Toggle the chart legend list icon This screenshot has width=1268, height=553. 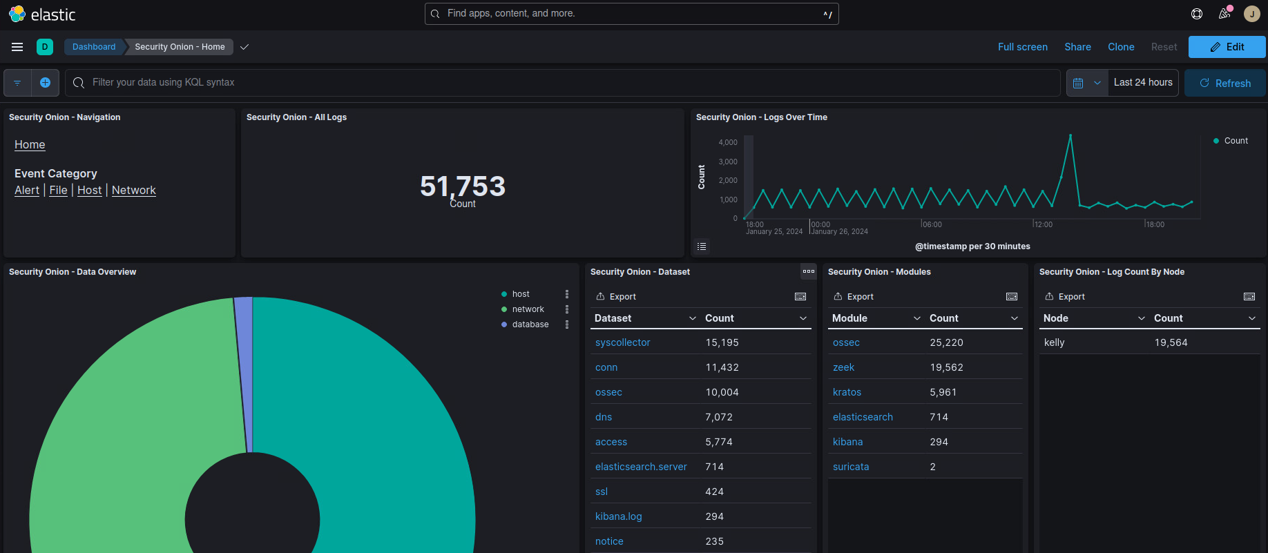tap(702, 246)
